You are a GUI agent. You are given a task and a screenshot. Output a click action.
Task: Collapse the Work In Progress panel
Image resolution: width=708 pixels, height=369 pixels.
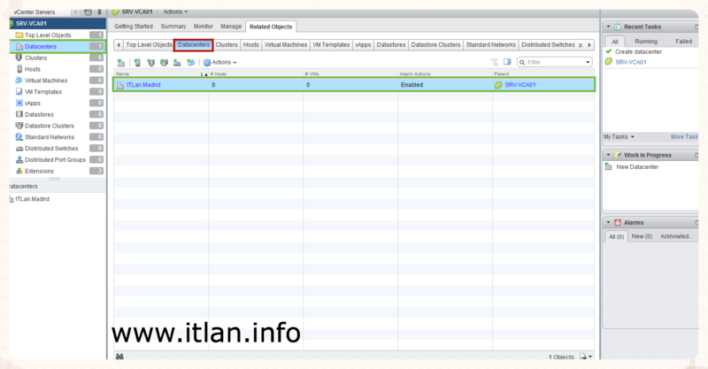(608, 155)
